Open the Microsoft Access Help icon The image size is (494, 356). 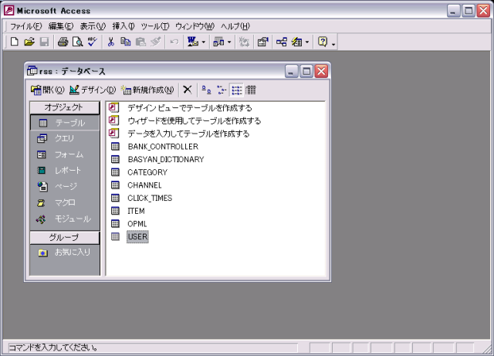(x=323, y=42)
